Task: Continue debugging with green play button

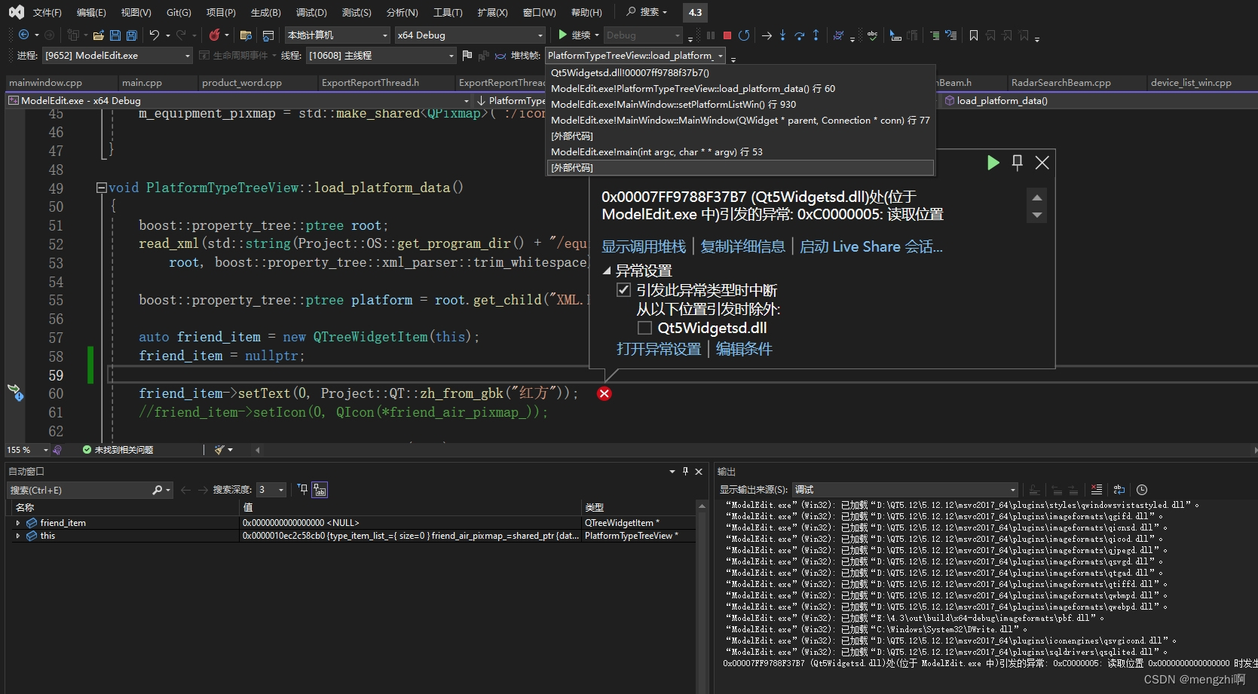Action: tap(562, 35)
